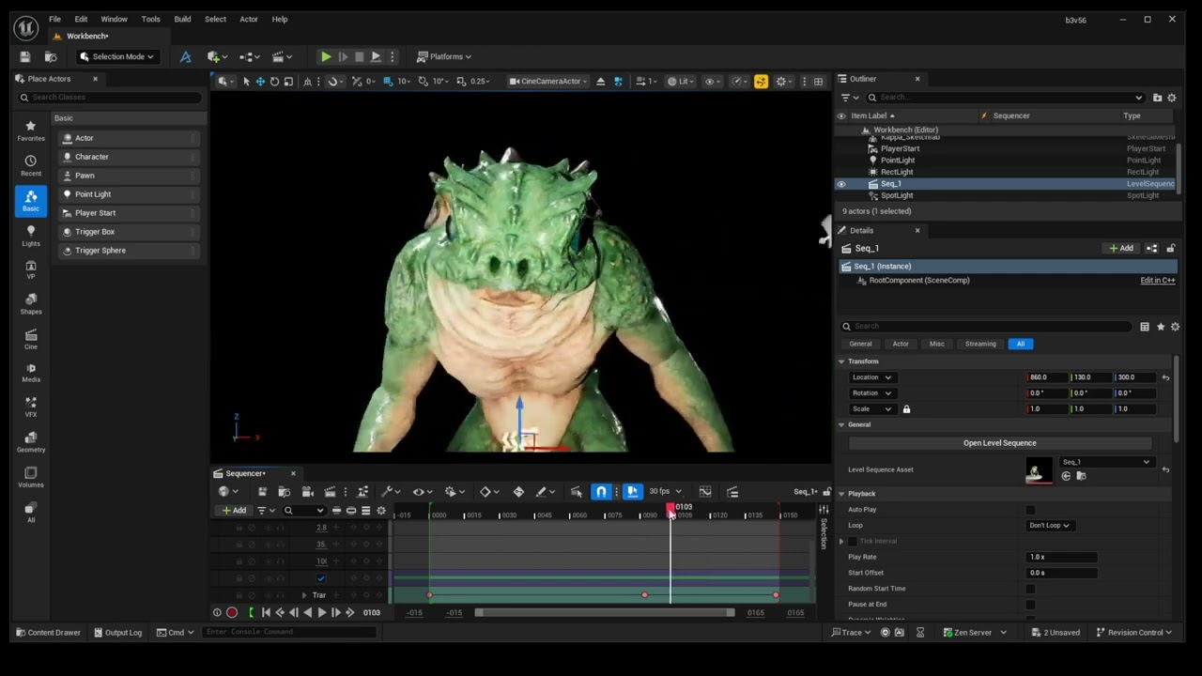Click the eject camera pilot icon
The image size is (1202, 676).
601,82
